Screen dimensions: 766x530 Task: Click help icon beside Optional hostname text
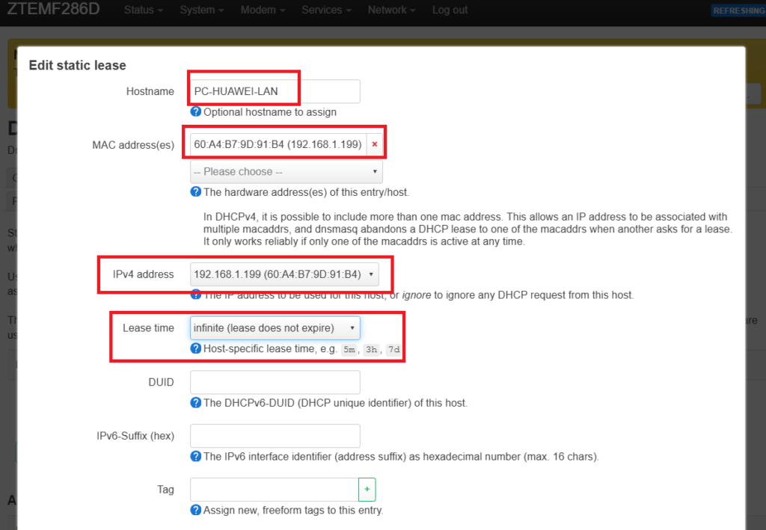[x=196, y=112]
